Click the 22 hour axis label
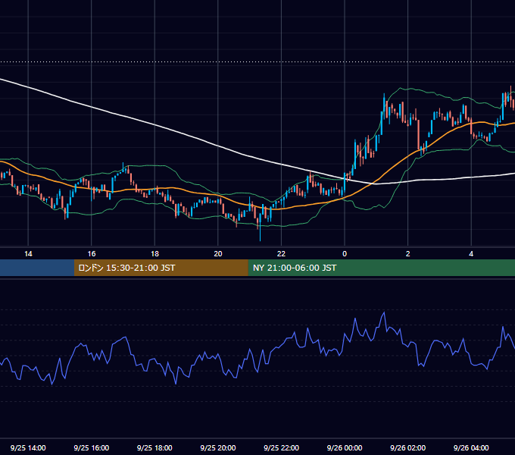This screenshot has width=515, height=455. [281, 254]
